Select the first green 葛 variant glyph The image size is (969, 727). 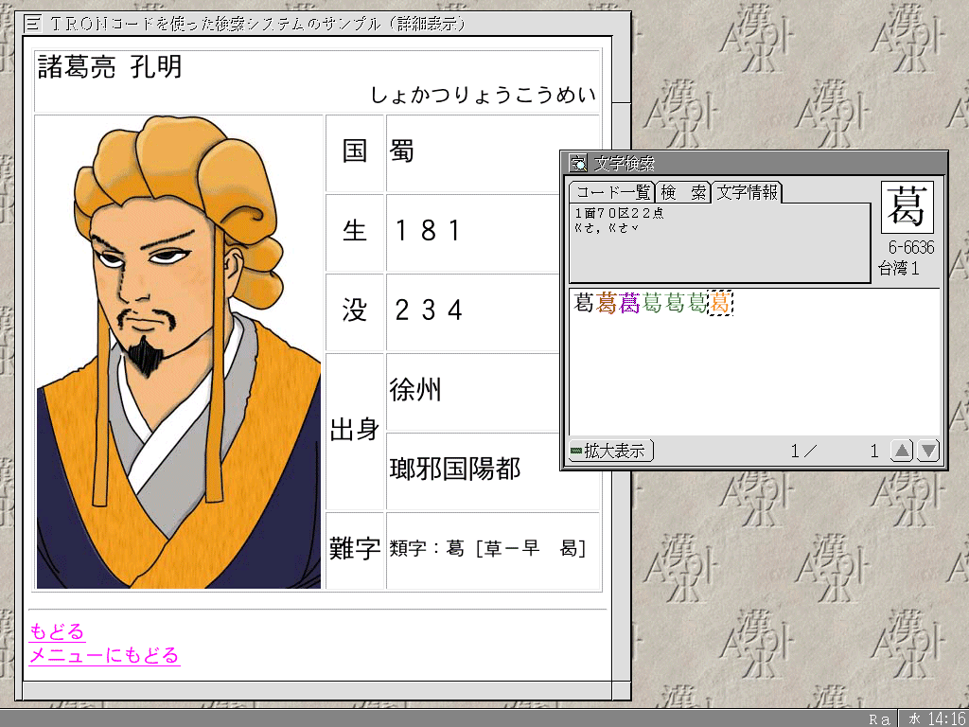point(652,303)
